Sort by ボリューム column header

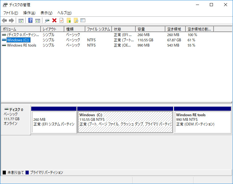(21, 29)
